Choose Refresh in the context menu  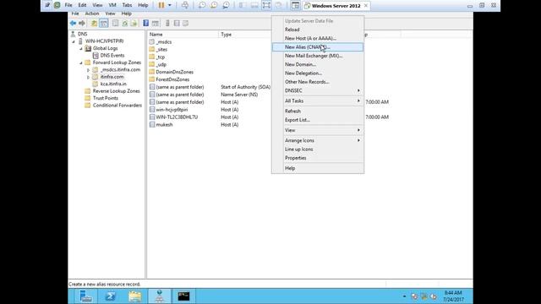click(x=318, y=111)
